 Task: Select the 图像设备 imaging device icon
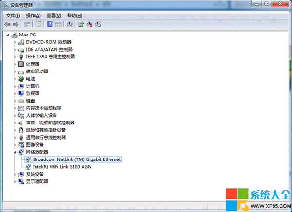(21, 145)
